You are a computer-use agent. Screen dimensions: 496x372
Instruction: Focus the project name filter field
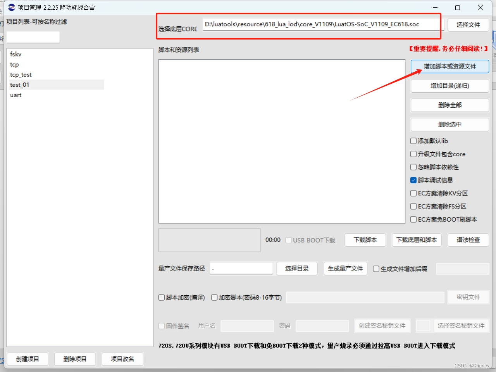33,37
